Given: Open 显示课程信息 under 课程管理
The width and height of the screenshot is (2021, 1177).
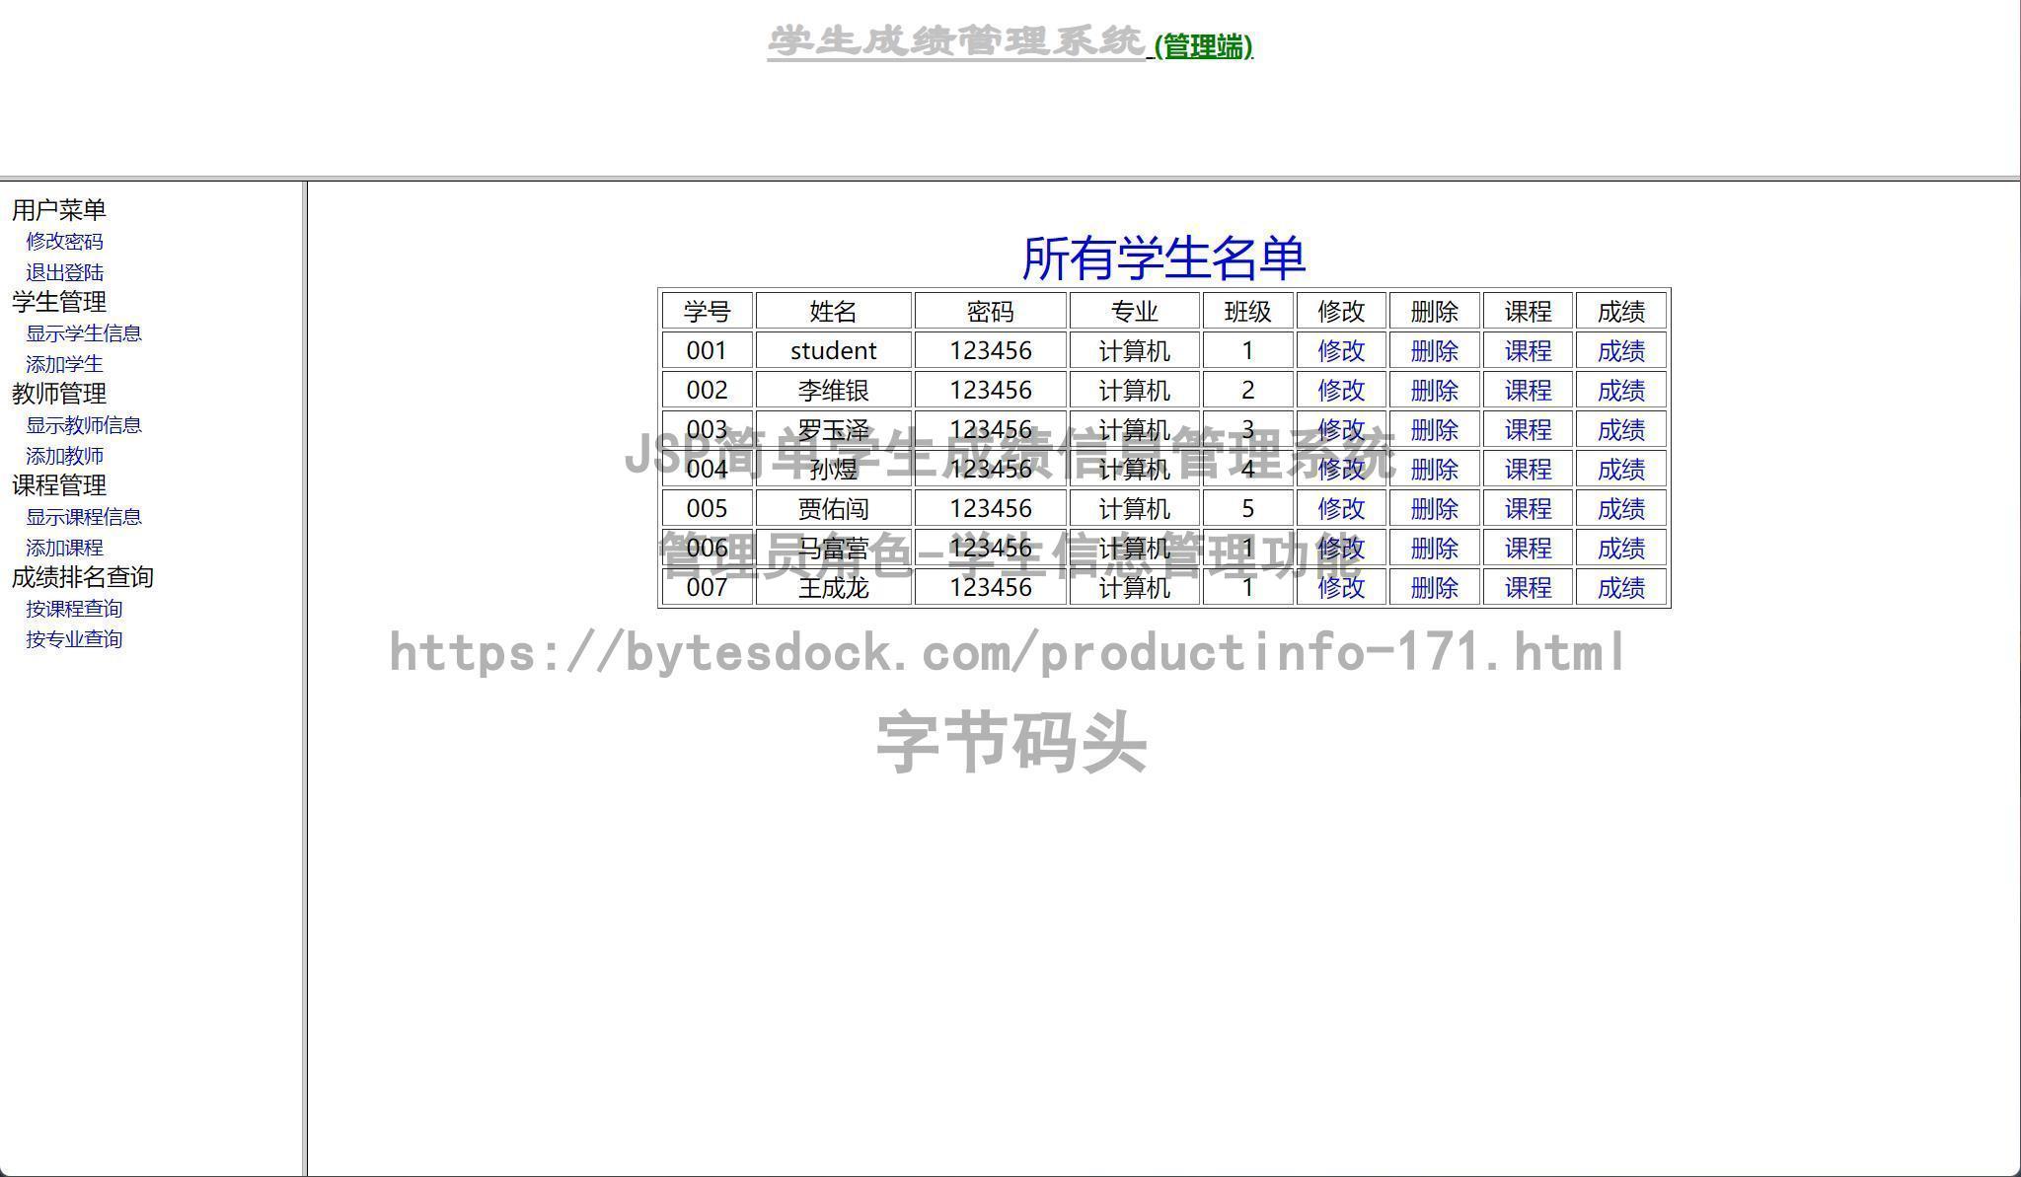Looking at the screenshot, I should (82, 516).
